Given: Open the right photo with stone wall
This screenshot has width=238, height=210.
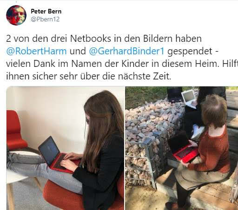Looking at the screenshot, I should tap(182, 148).
